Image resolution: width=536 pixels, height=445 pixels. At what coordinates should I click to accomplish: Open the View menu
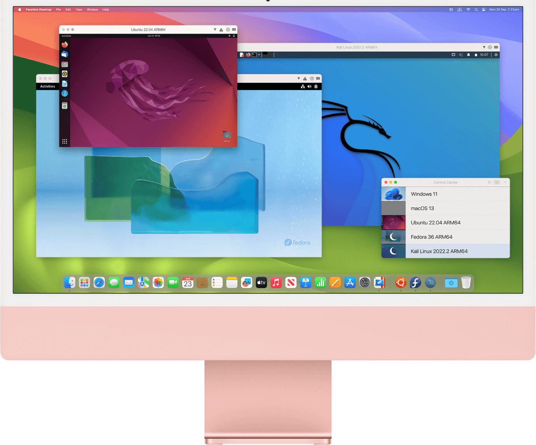(79, 9)
